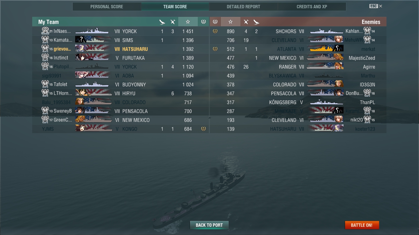This screenshot has width=419, height=235.
Task: Close the results screen with ESC X
Action: 376,6
